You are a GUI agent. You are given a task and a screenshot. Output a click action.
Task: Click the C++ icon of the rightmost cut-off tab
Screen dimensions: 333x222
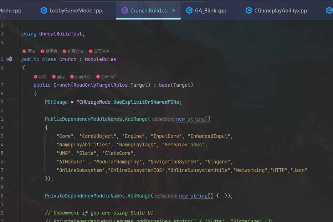329,10
